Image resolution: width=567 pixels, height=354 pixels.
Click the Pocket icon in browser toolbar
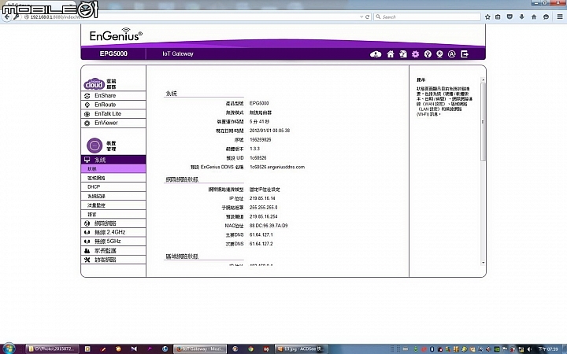point(510,17)
